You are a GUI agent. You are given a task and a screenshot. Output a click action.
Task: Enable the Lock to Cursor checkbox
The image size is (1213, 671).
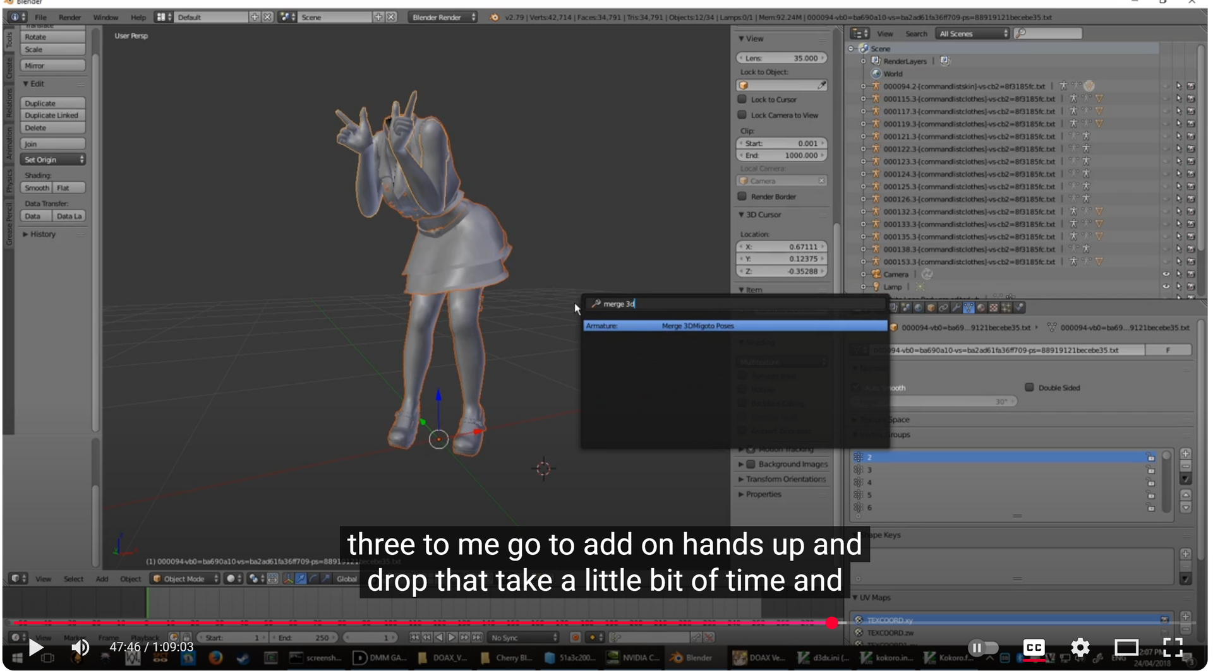[x=742, y=99]
